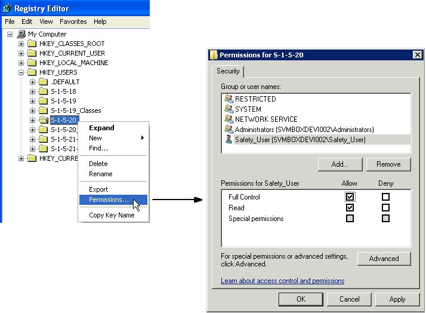Select Safety_User in group list
This screenshot has height=313, width=426.
pos(316,140)
